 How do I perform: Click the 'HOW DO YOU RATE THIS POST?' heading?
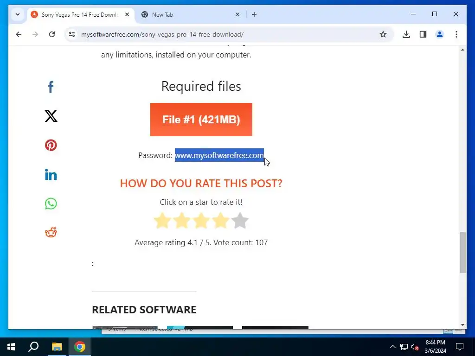point(201,183)
